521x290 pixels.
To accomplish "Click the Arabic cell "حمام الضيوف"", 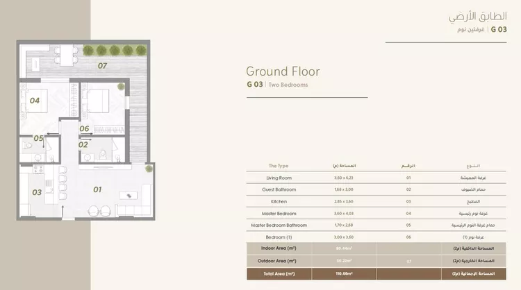I will point(473,189).
